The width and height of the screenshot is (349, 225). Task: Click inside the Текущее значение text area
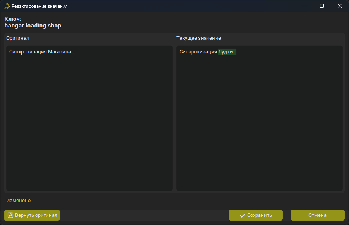coord(259,116)
